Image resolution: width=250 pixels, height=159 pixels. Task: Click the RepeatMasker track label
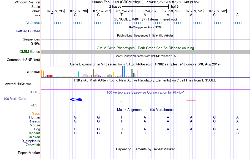click(29, 153)
